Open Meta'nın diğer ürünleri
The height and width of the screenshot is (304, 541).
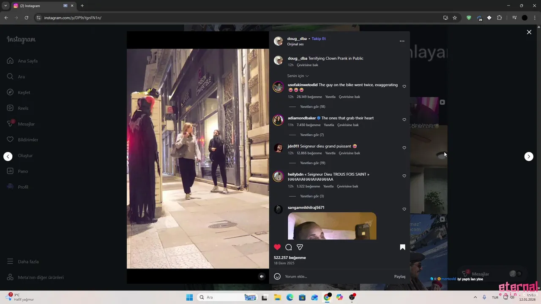coord(35,277)
